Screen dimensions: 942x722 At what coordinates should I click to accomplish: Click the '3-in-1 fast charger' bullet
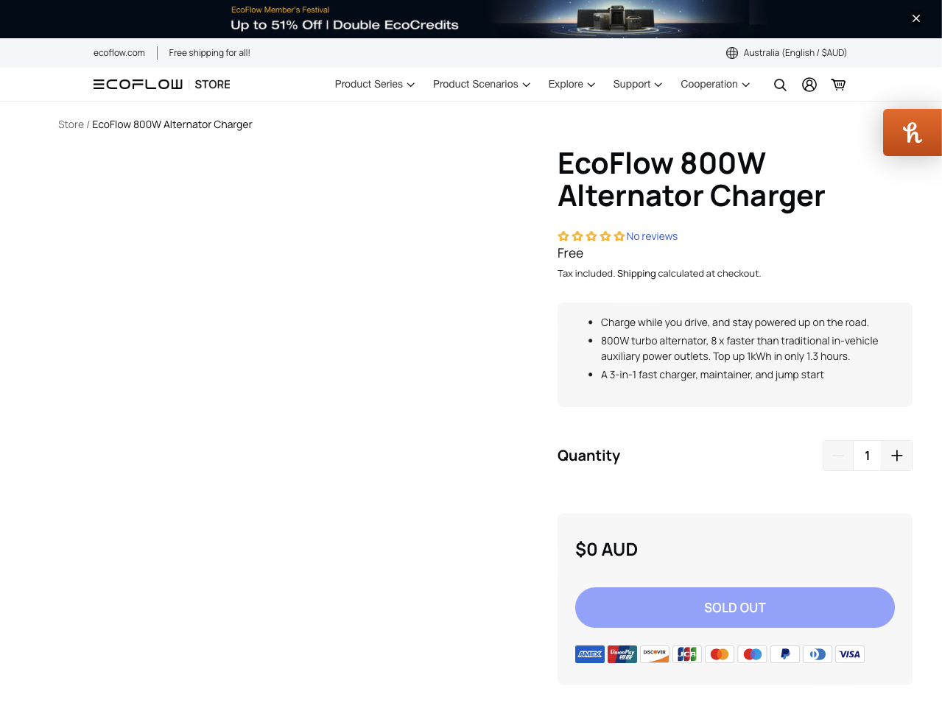[712, 375]
